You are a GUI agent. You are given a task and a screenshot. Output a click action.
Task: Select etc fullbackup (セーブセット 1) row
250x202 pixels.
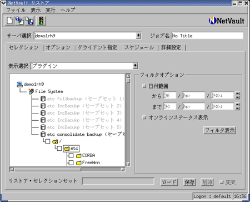tap(86, 98)
